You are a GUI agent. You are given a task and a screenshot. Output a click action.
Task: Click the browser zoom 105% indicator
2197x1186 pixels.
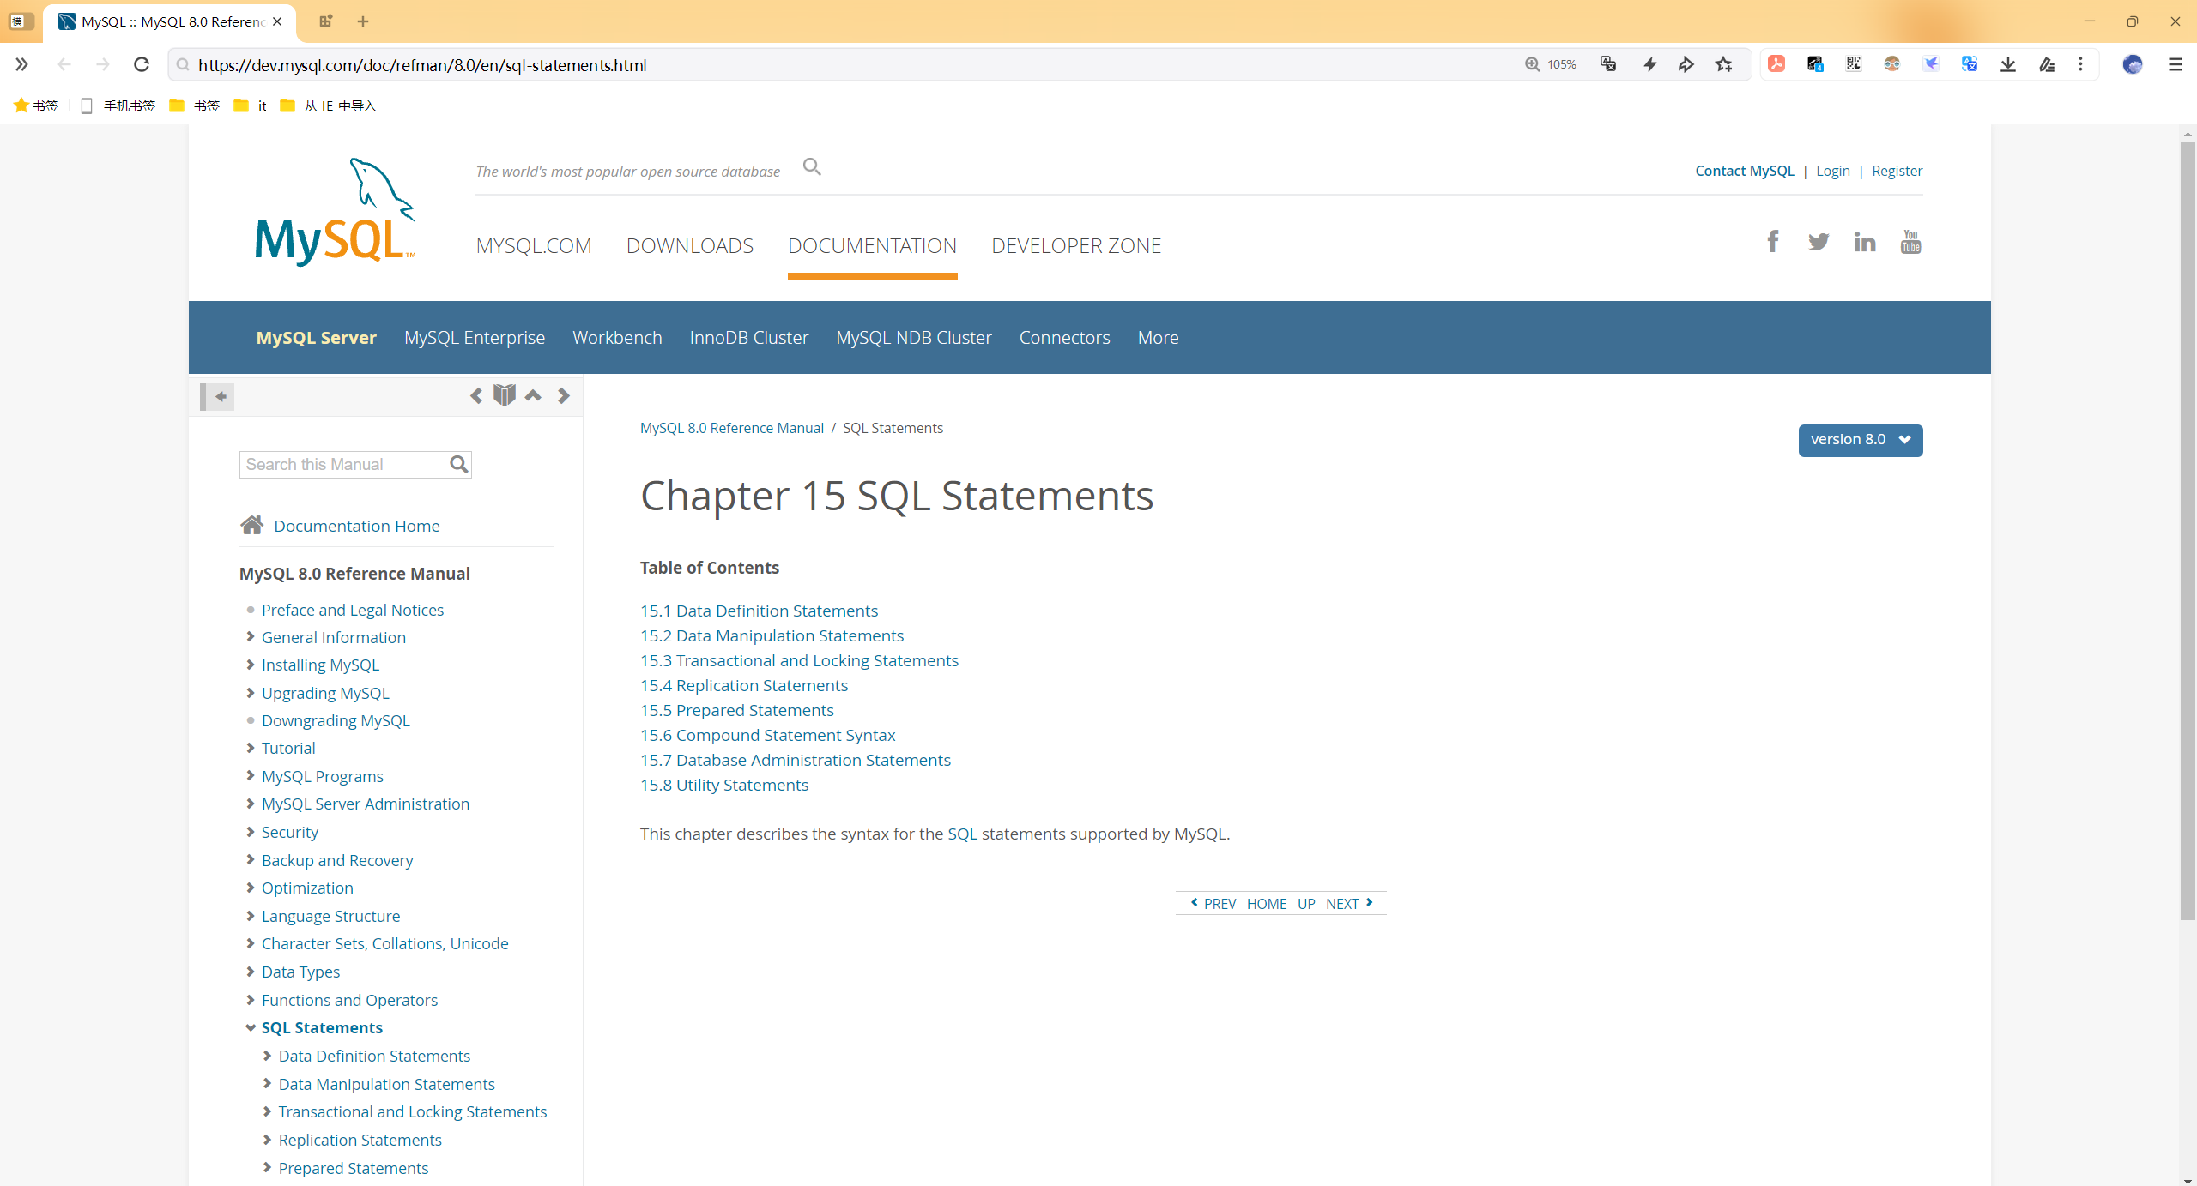(1551, 64)
